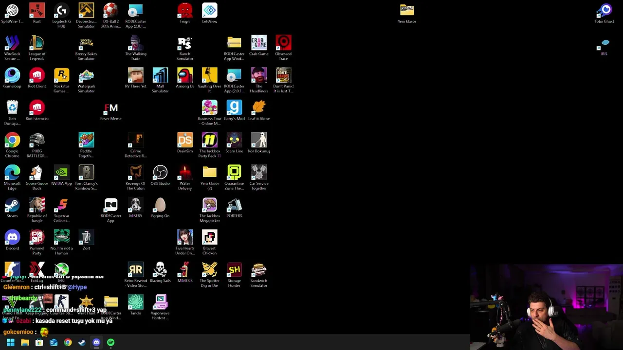Open Crab Game desktop icon

pyautogui.click(x=259, y=46)
